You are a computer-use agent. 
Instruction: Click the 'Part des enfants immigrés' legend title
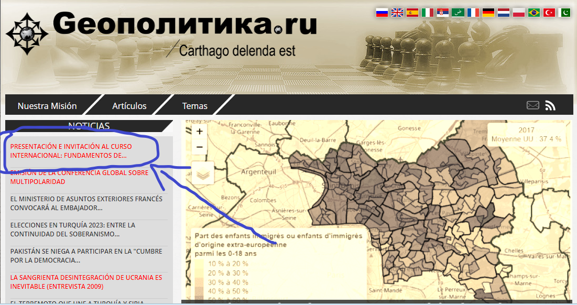click(278, 245)
